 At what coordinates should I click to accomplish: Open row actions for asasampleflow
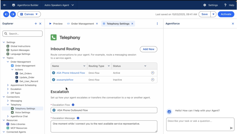pos(153,80)
